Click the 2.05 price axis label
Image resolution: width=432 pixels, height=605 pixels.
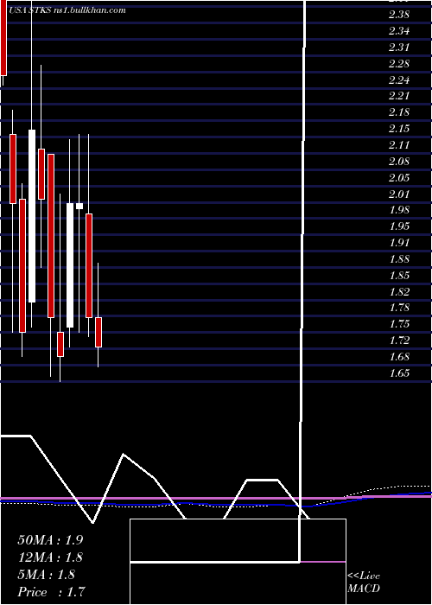(x=399, y=178)
